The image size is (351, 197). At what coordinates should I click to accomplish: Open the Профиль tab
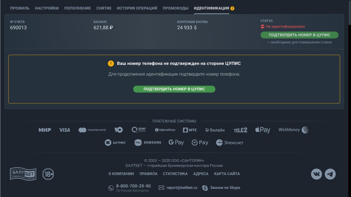pyautogui.click(x=20, y=8)
